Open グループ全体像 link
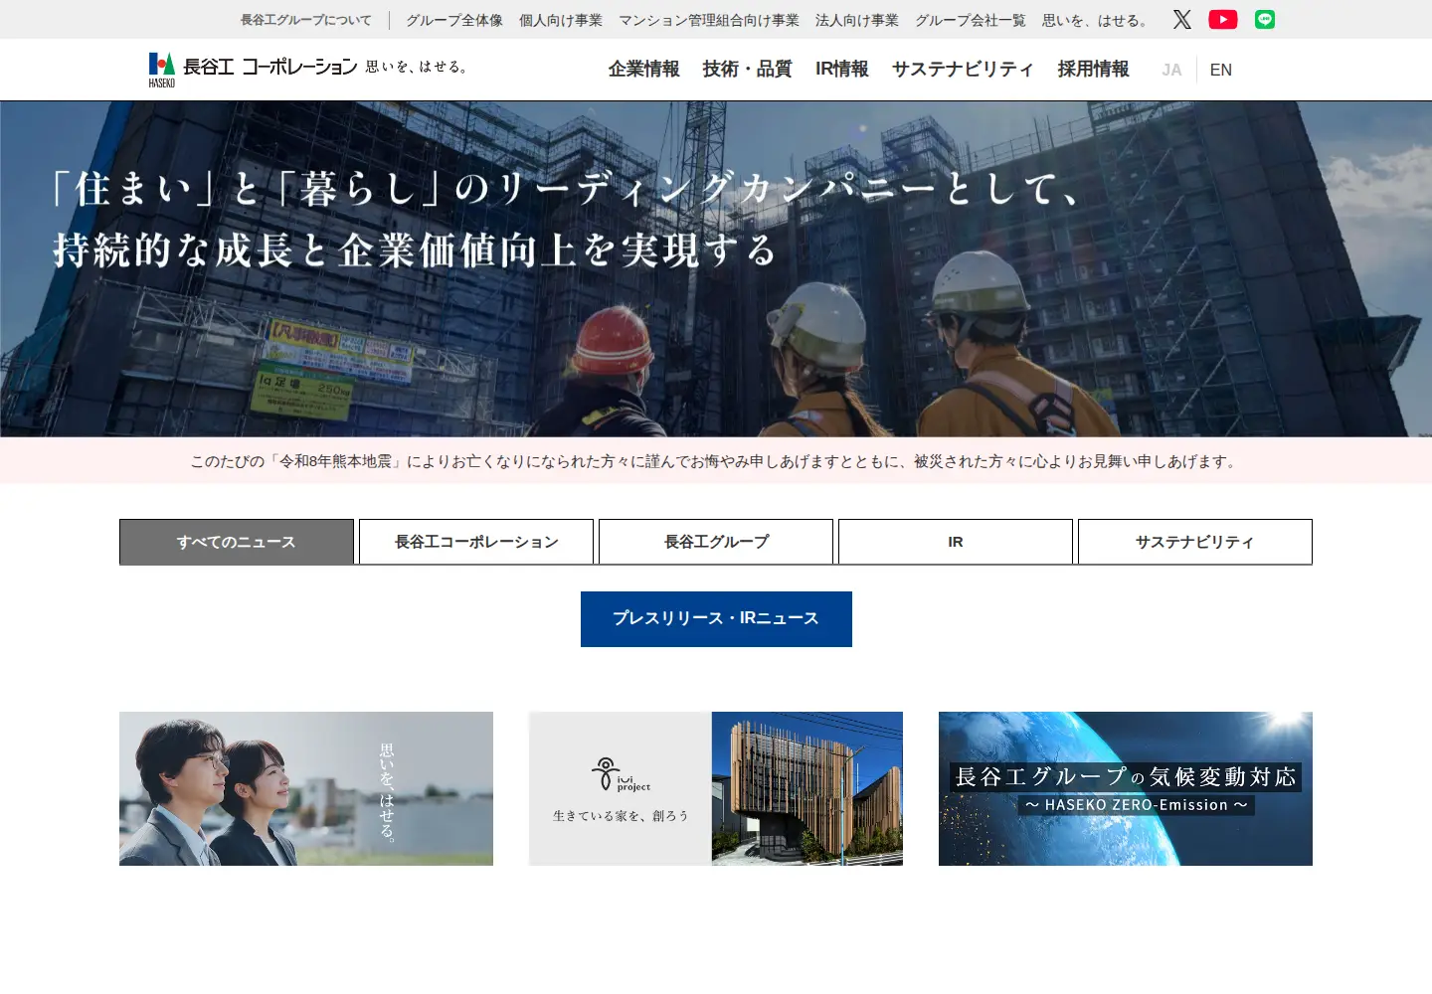Image resolution: width=1432 pixels, height=994 pixels. coord(454,20)
